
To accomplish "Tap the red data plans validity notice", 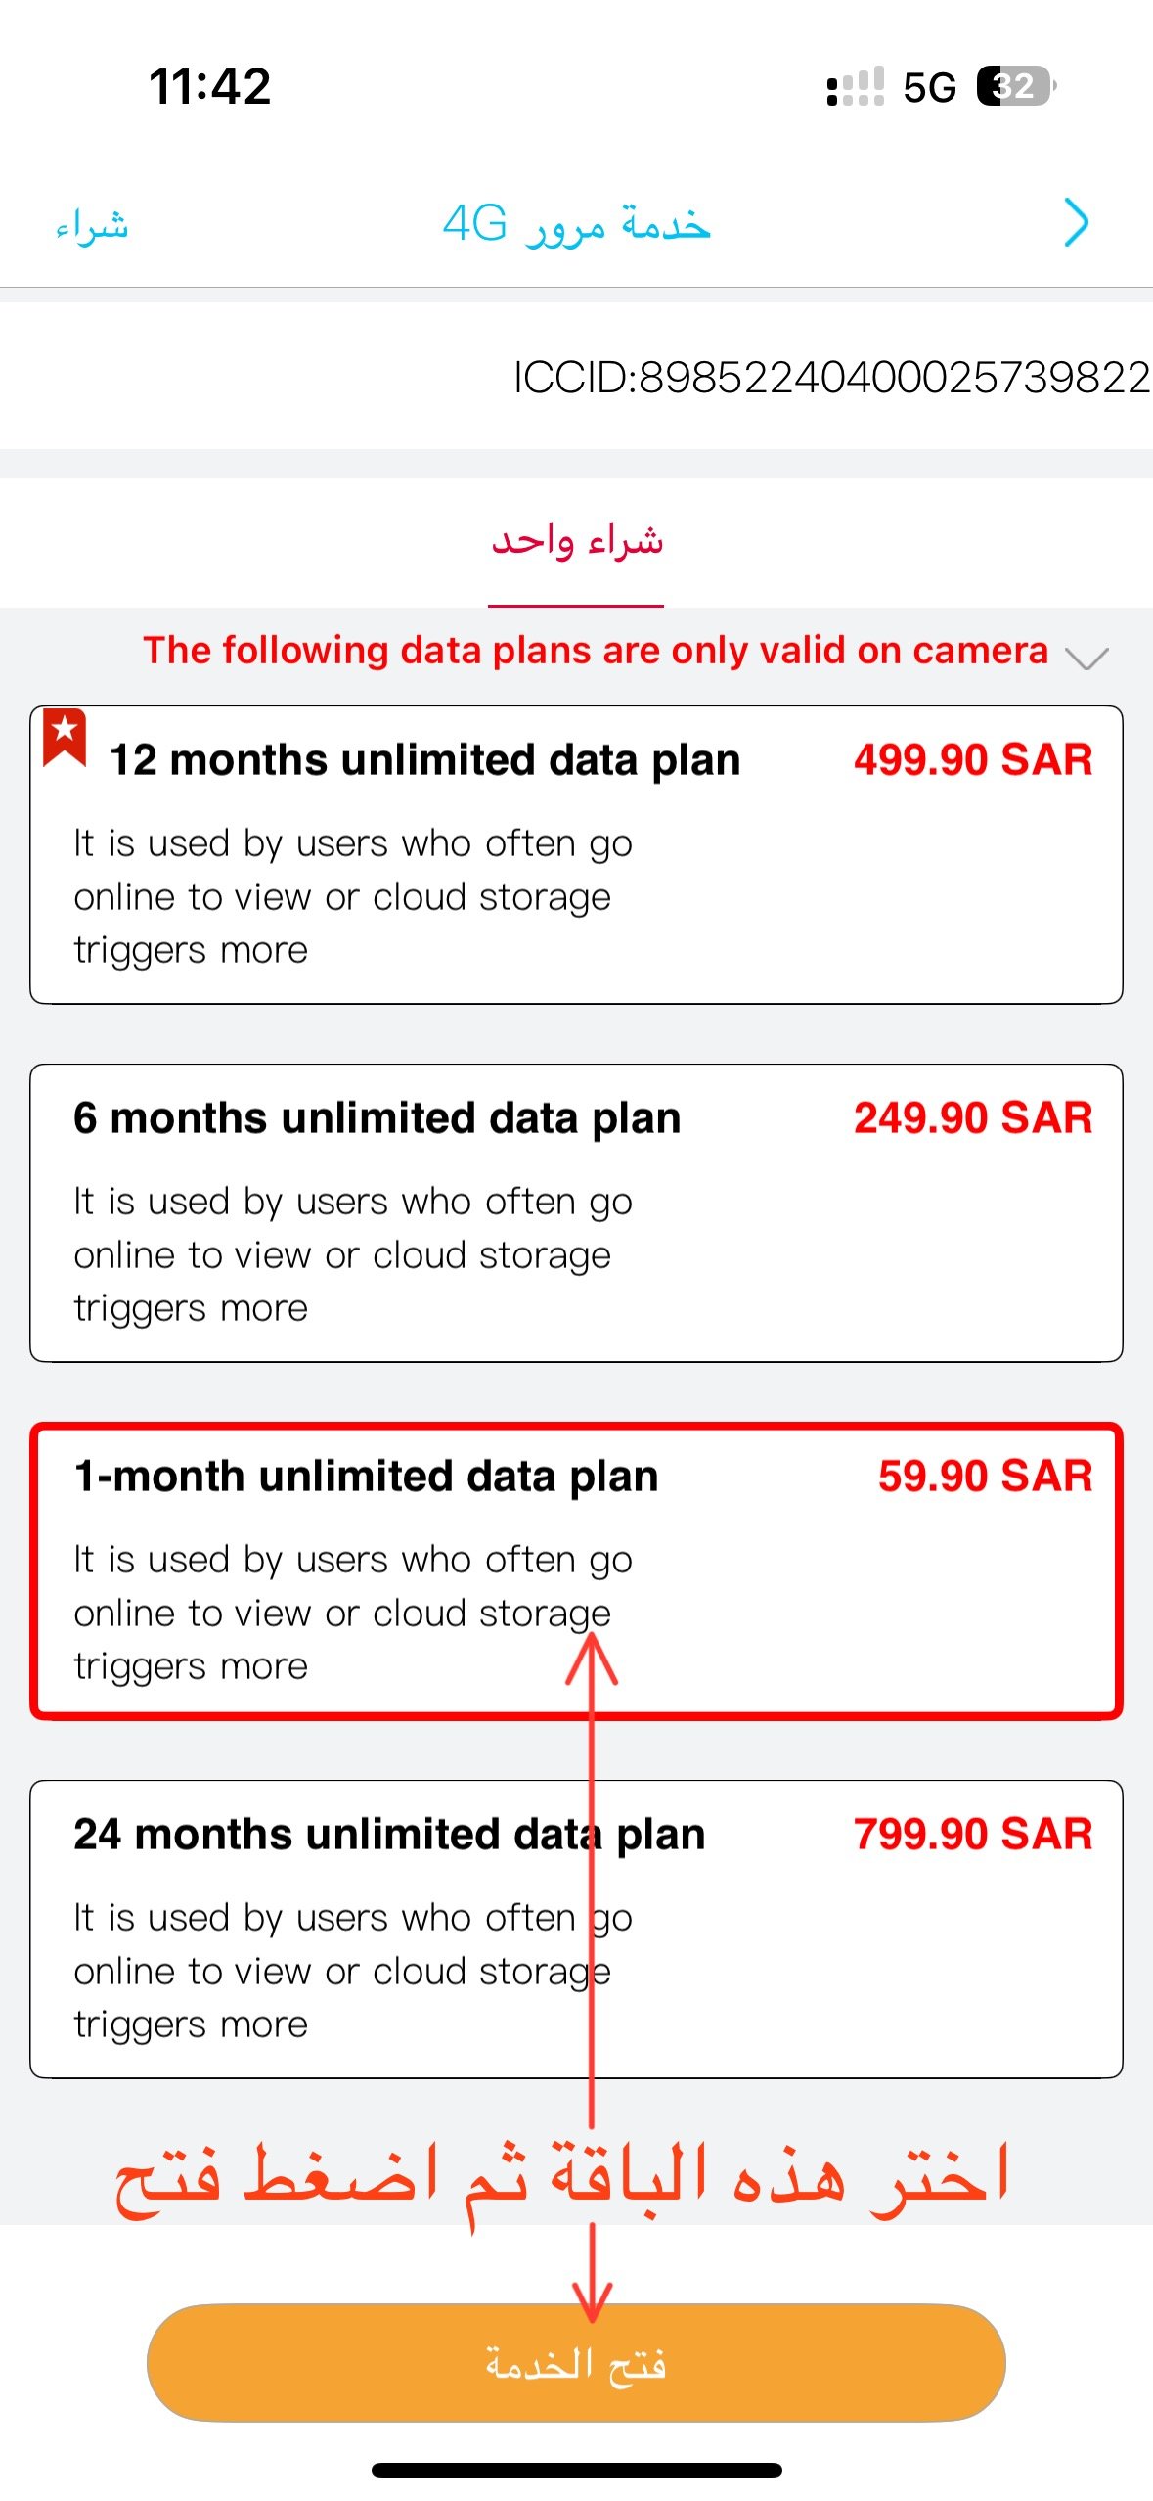I will [595, 651].
